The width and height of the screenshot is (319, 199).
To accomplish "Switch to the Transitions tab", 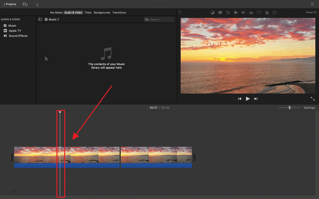I will [x=119, y=13].
